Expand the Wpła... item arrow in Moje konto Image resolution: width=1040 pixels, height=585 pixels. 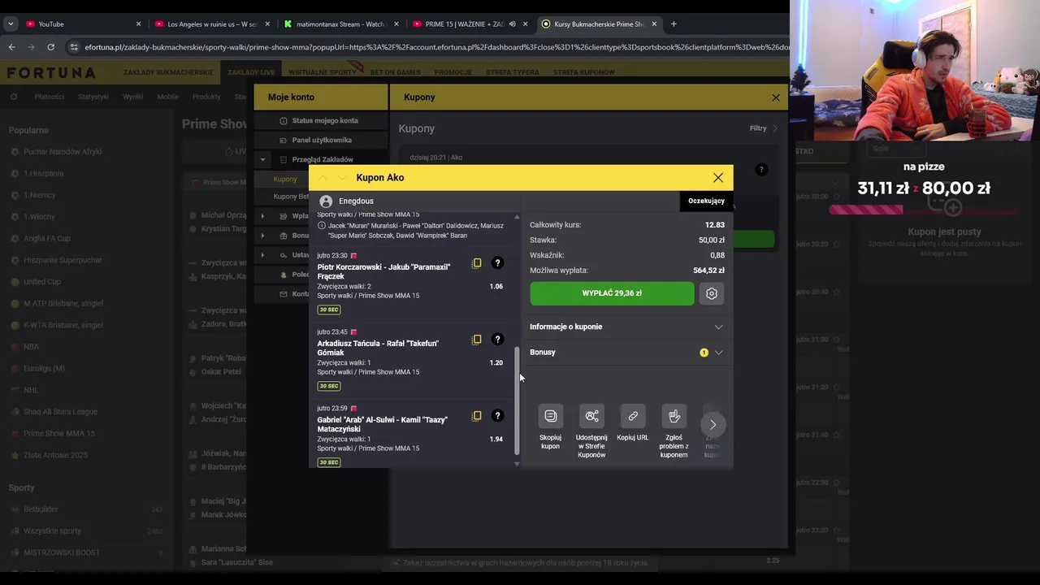click(x=262, y=216)
